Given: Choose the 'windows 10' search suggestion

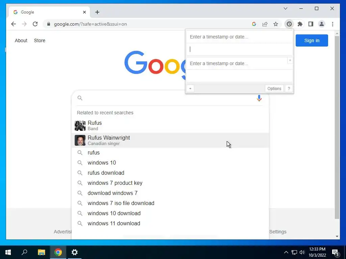Looking at the screenshot, I should pyautogui.click(x=170, y=163).
